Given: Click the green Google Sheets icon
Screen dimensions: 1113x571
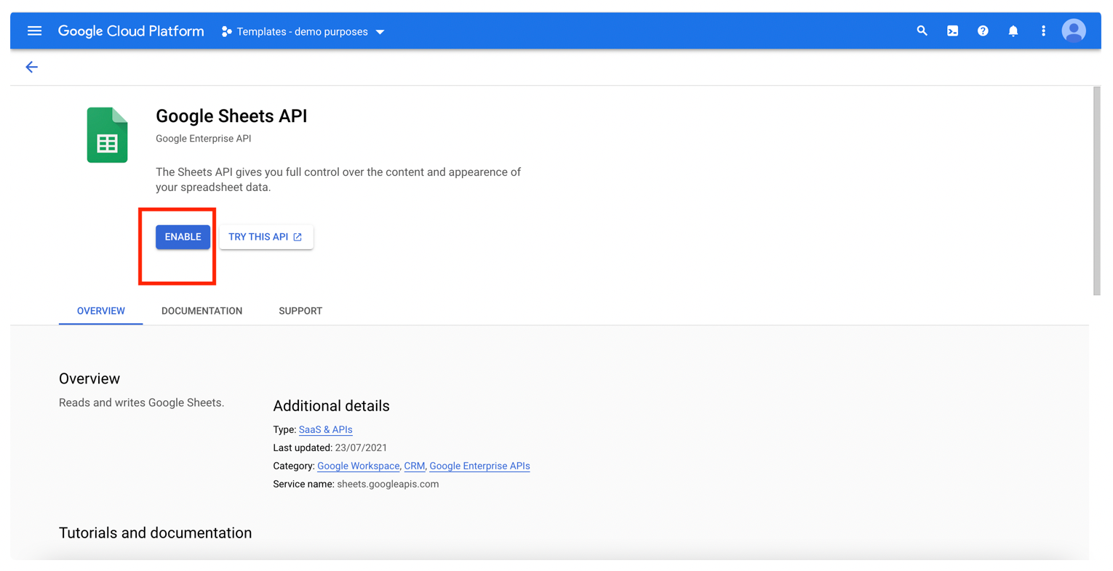Looking at the screenshot, I should click(x=108, y=135).
